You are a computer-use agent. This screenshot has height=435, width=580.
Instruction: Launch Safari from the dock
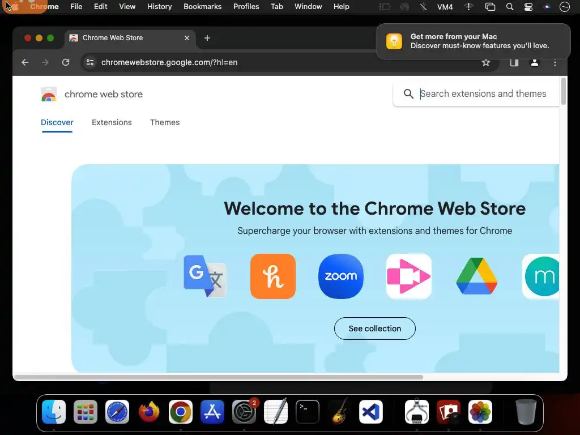(117, 412)
